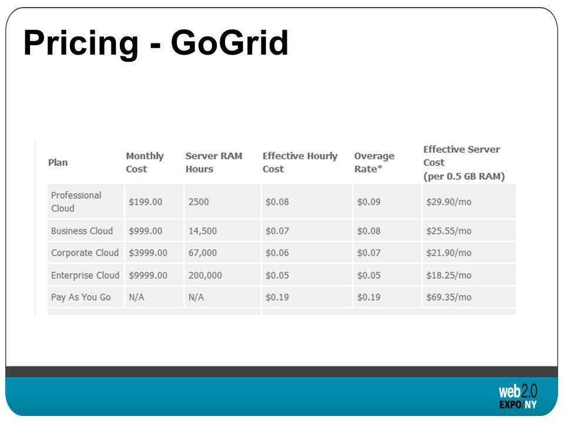Image resolution: width=564 pixels, height=423 pixels.
Task: Click the '$18.25/mo' server cost cell
Action: coord(469,275)
